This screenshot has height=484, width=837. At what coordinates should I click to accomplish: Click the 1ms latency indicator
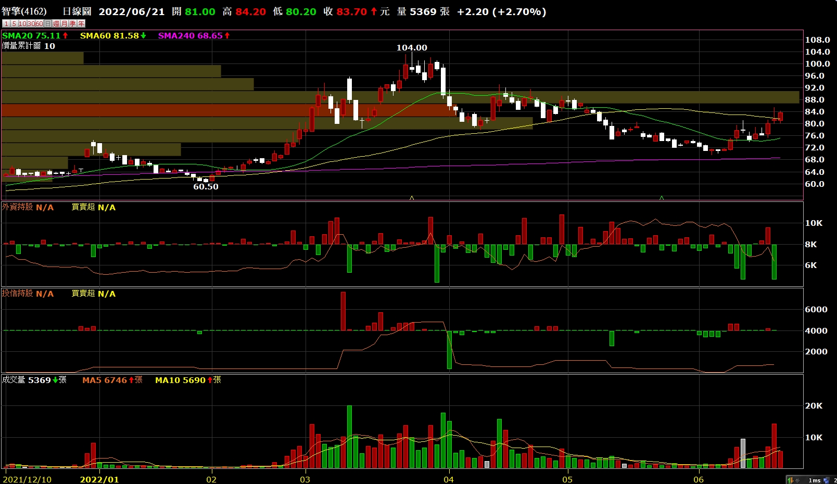coord(815,480)
